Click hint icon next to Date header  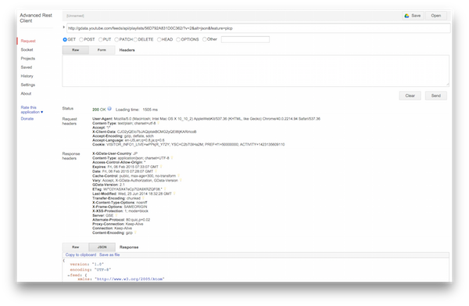(156, 171)
